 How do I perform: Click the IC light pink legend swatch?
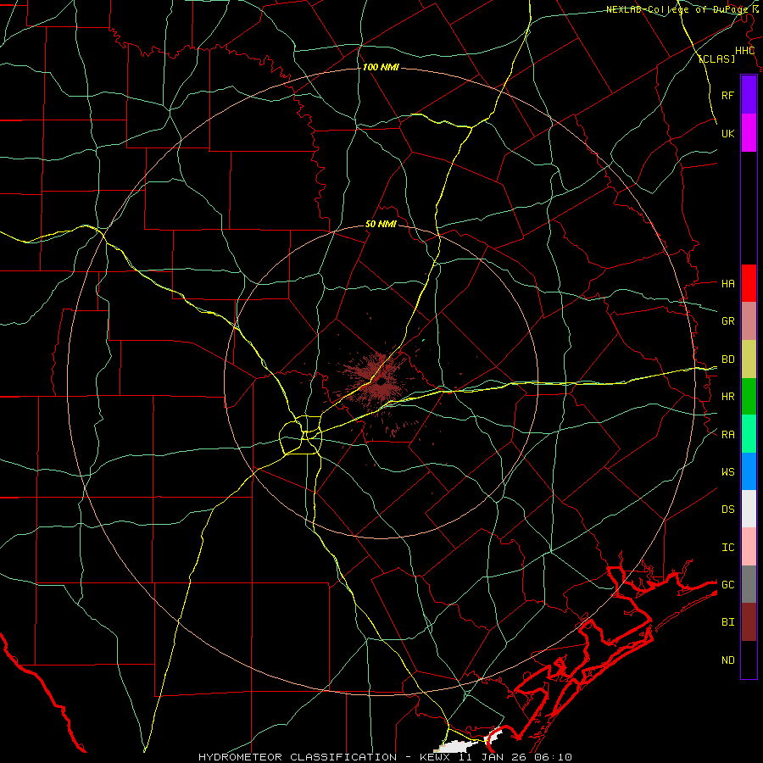(x=749, y=547)
